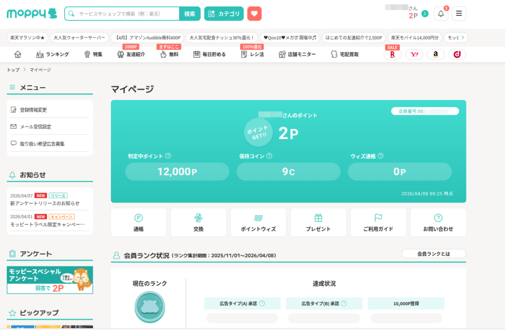Open the Yahoo shop icon
This screenshot has height=330, width=505.
tap(414, 55)
